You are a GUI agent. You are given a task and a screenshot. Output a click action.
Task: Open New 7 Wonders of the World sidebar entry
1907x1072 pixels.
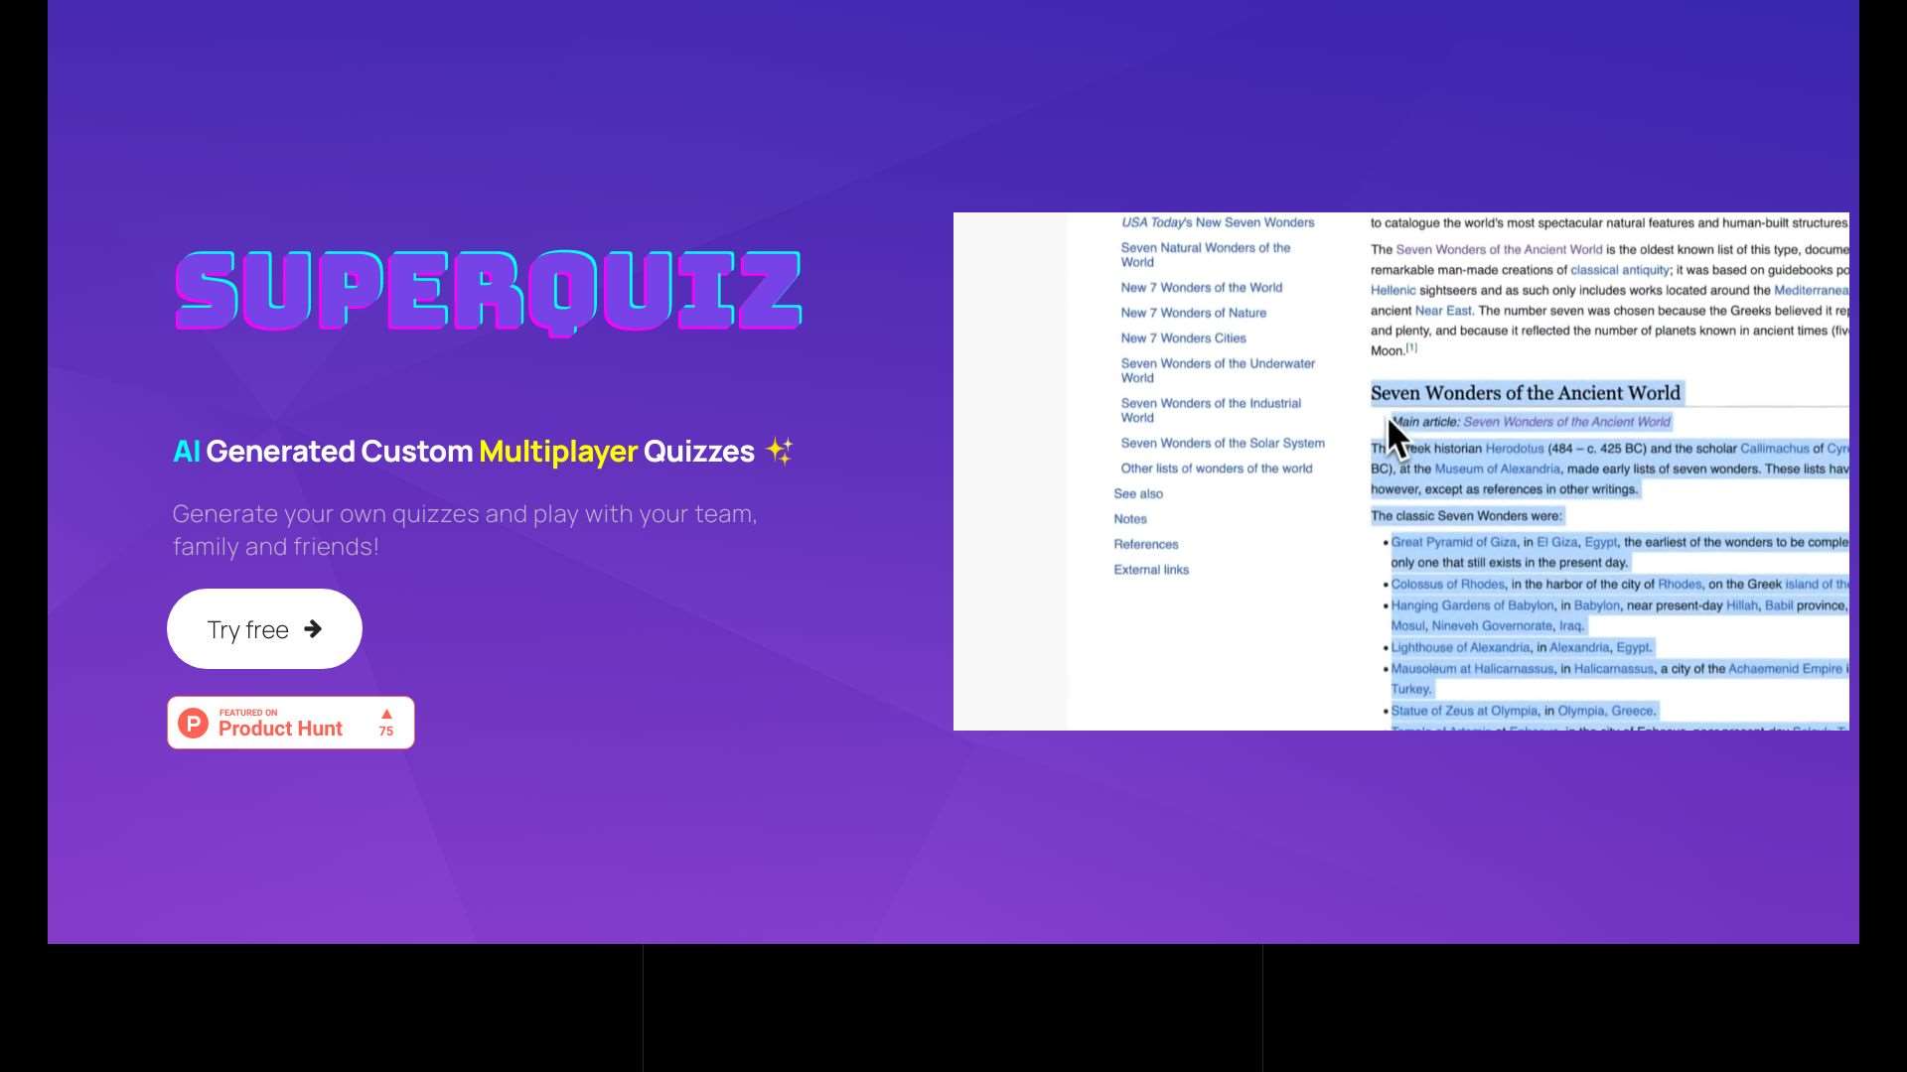tap(1202, 287)
